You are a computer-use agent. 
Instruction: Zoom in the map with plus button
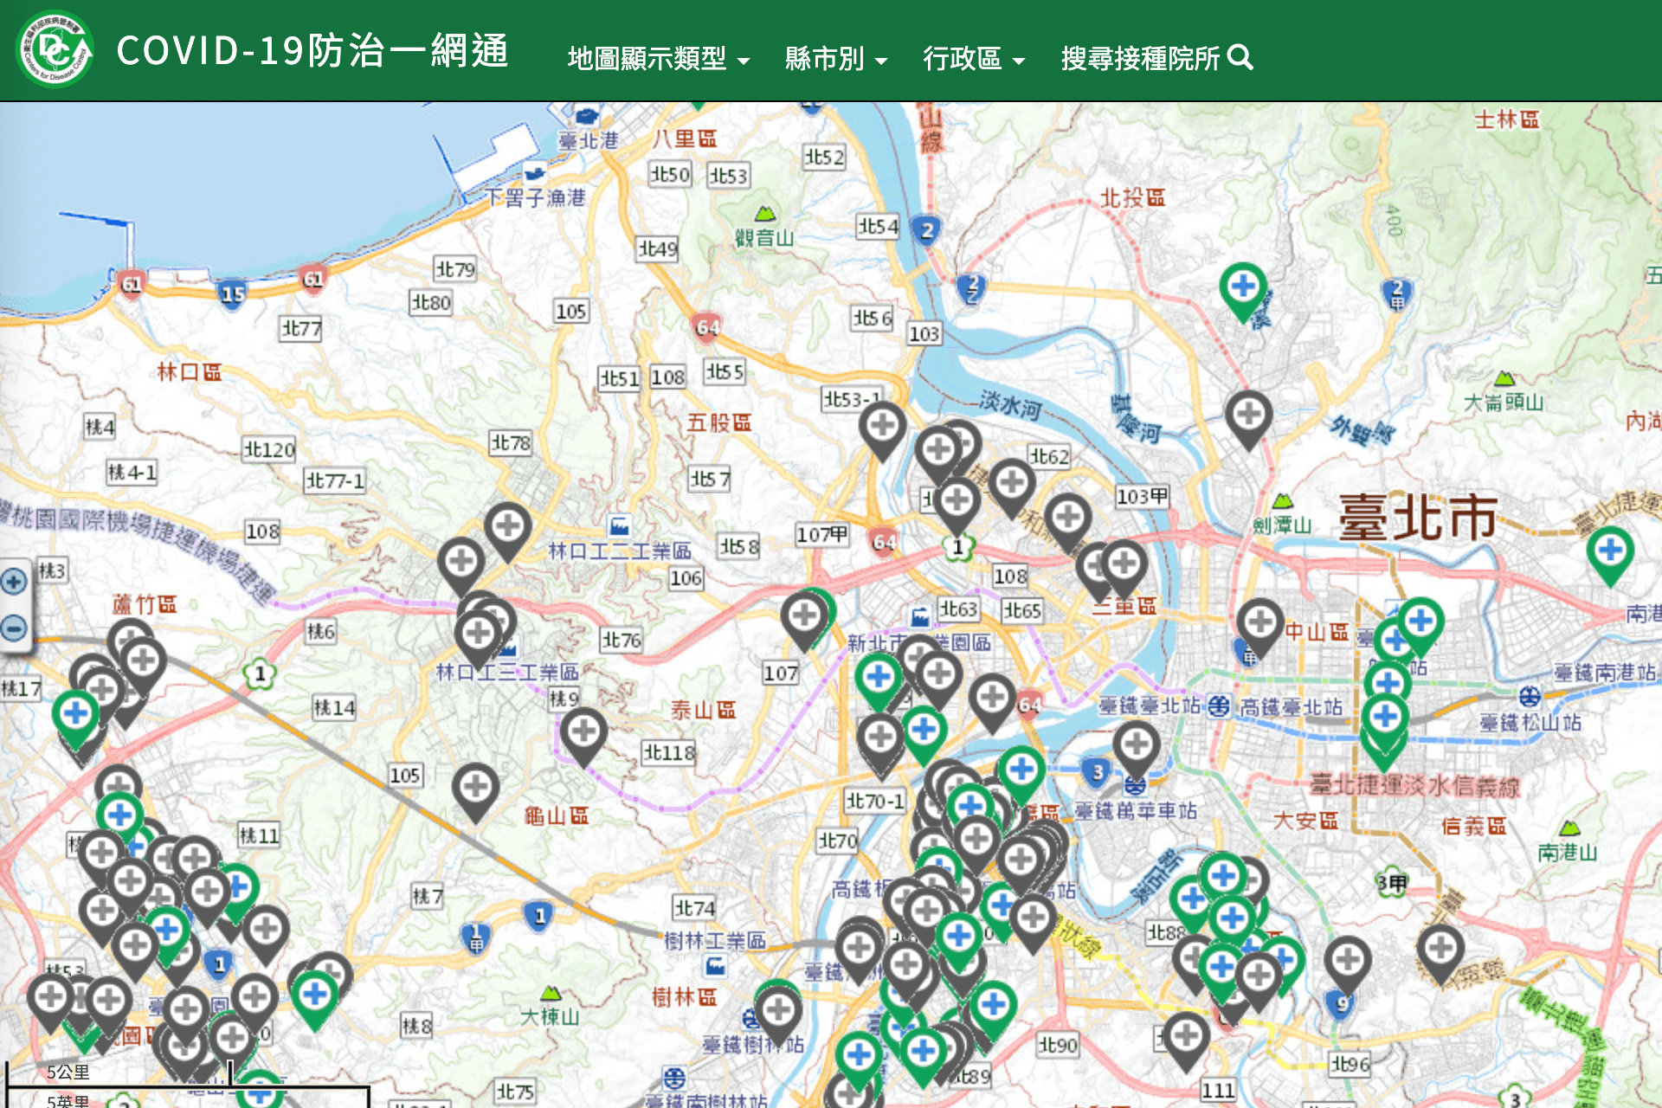pos(14,582)
